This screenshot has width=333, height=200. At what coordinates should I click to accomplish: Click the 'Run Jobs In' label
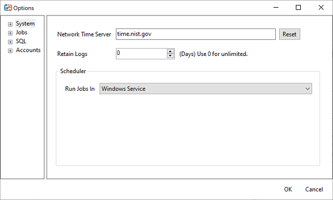[x=80, y=89]
